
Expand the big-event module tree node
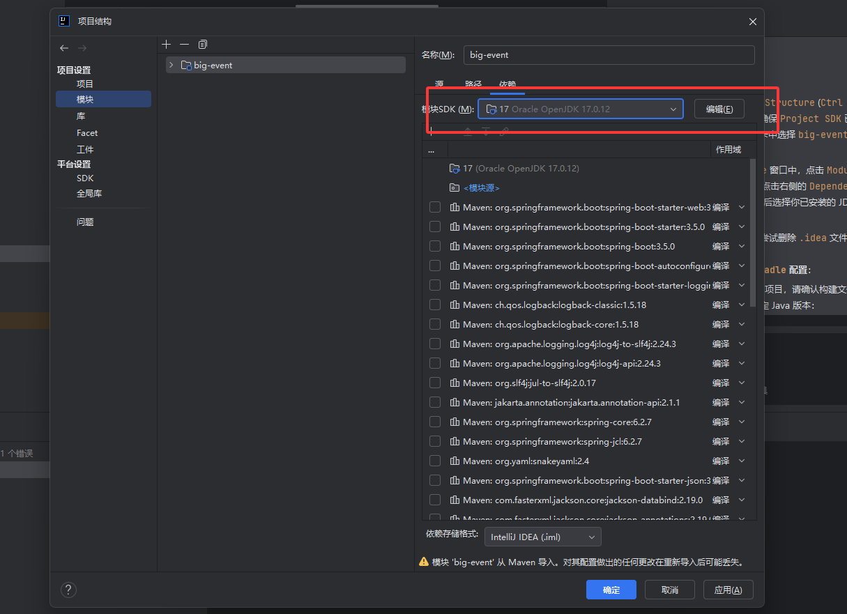(171, 65)
